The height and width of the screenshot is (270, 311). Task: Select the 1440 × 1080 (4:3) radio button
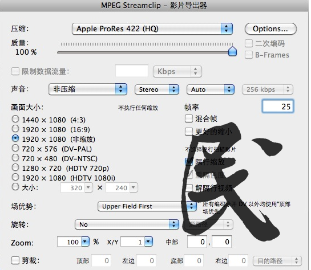click(15, 119)
